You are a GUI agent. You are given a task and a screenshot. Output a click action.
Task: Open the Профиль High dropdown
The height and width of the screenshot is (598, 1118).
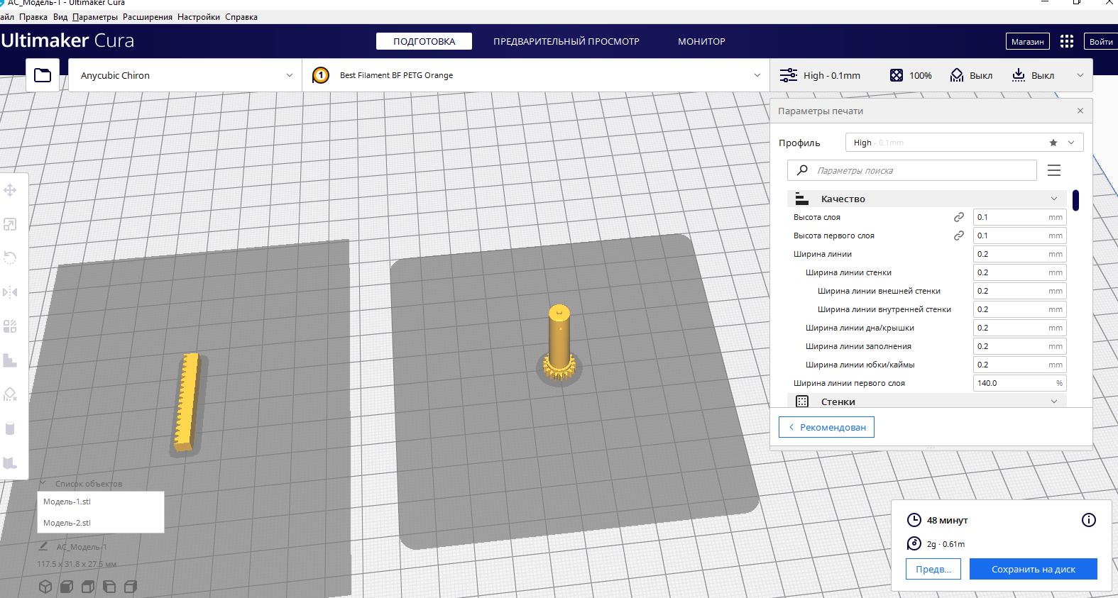tap(964, 143)
